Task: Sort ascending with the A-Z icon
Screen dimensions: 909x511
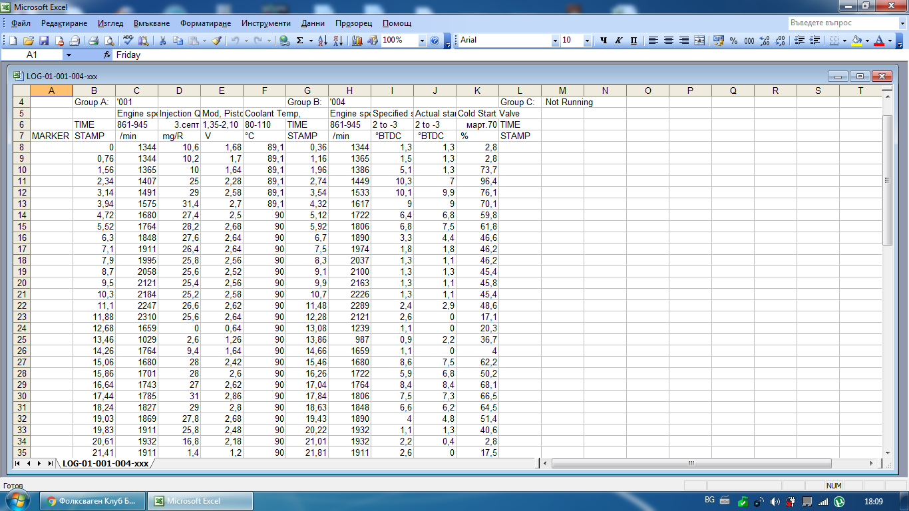Action: (323, 41)
